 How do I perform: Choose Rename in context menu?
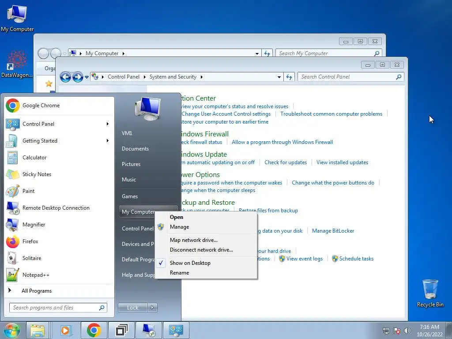[x=206, y=273]
